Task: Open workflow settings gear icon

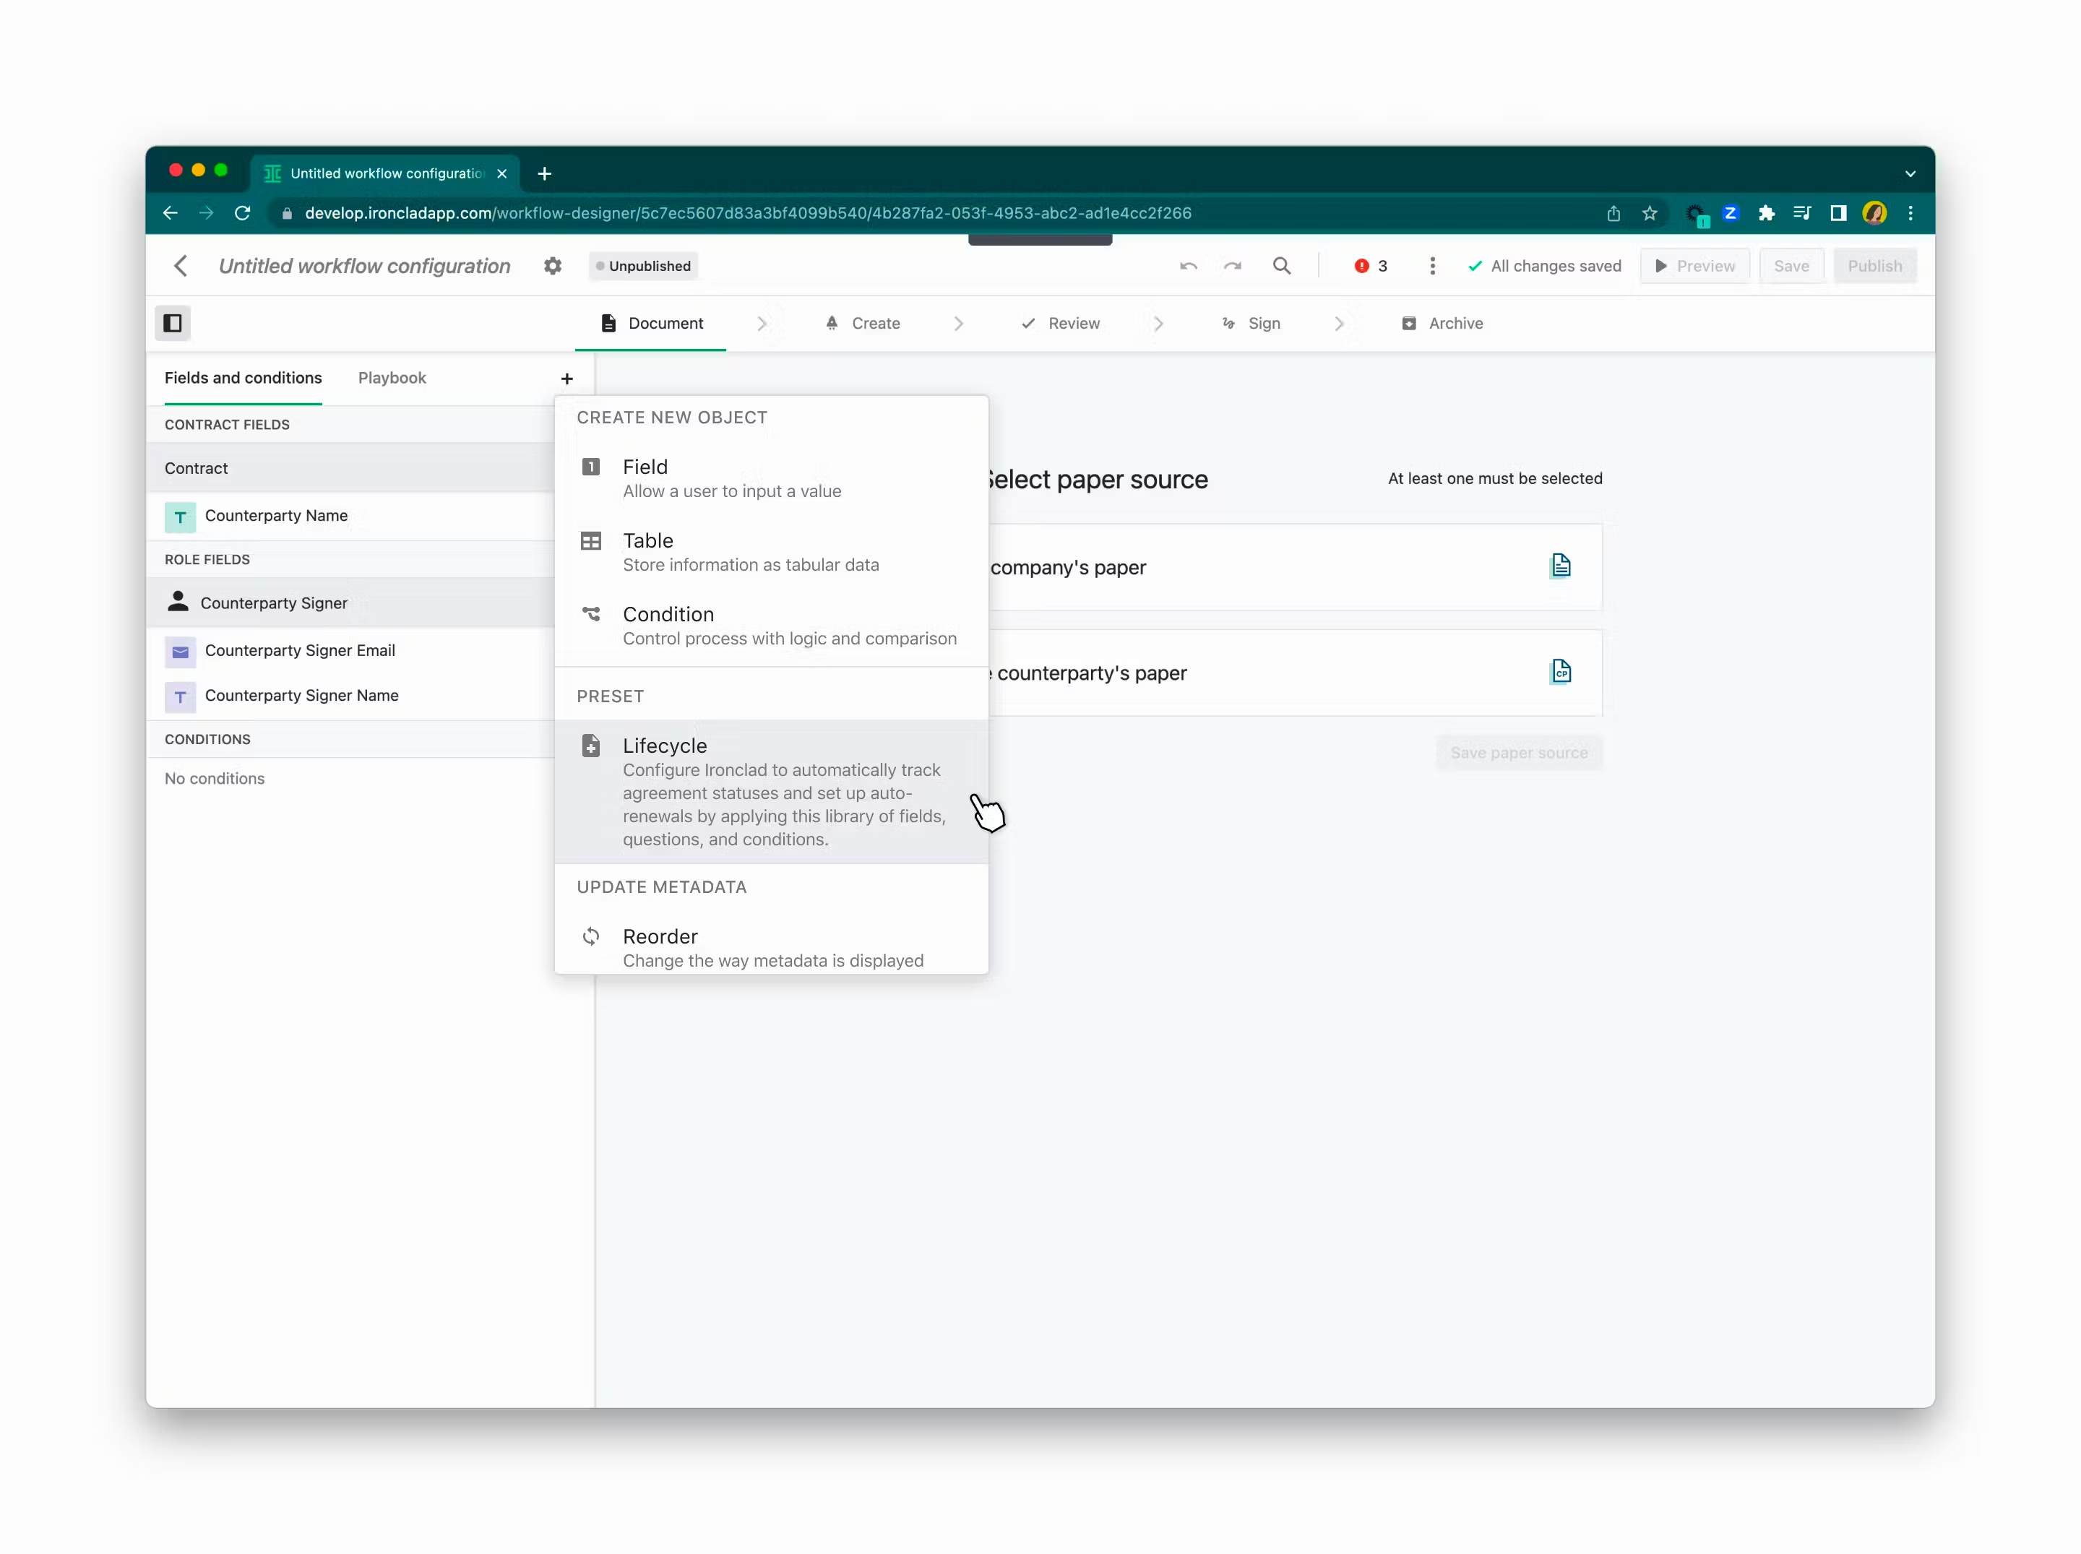Action: tap(552, 266)
